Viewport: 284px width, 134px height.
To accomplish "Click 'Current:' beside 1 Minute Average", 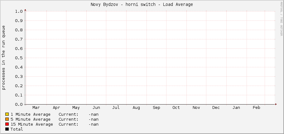I will (69, 114).
